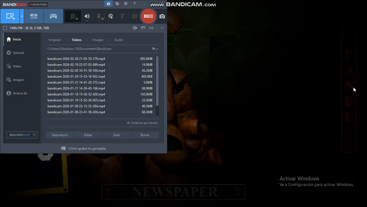Viewport: 367px width, 207px height.
Task: Toggle webcam overlay icon
Action: click(x=73, y=16)
